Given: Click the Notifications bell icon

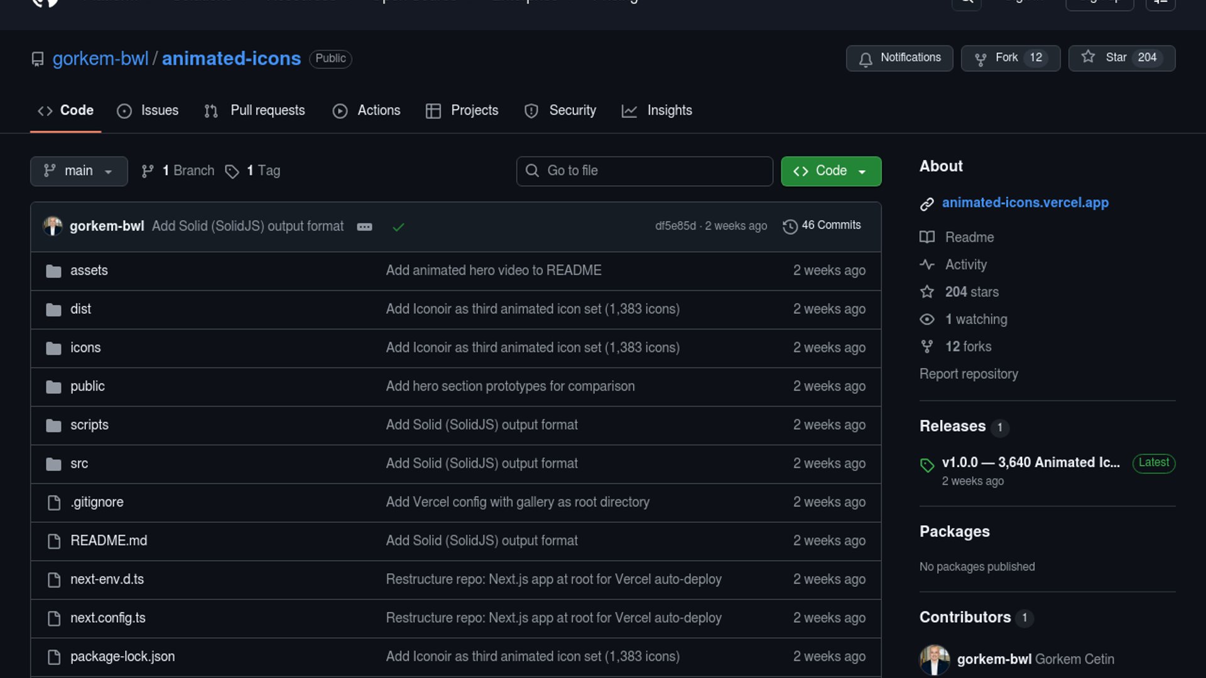Looking at the screenshot, I should (866, 58).
